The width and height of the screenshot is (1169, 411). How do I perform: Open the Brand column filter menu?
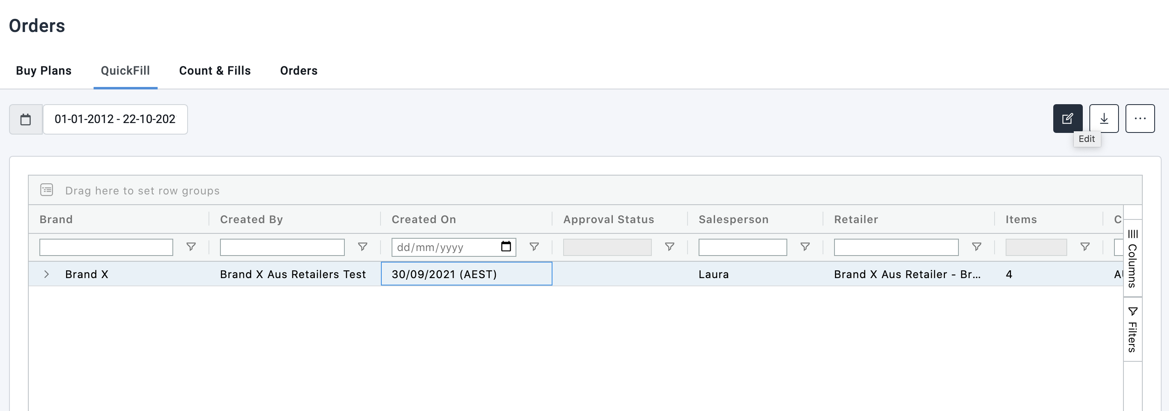[191, 247]
